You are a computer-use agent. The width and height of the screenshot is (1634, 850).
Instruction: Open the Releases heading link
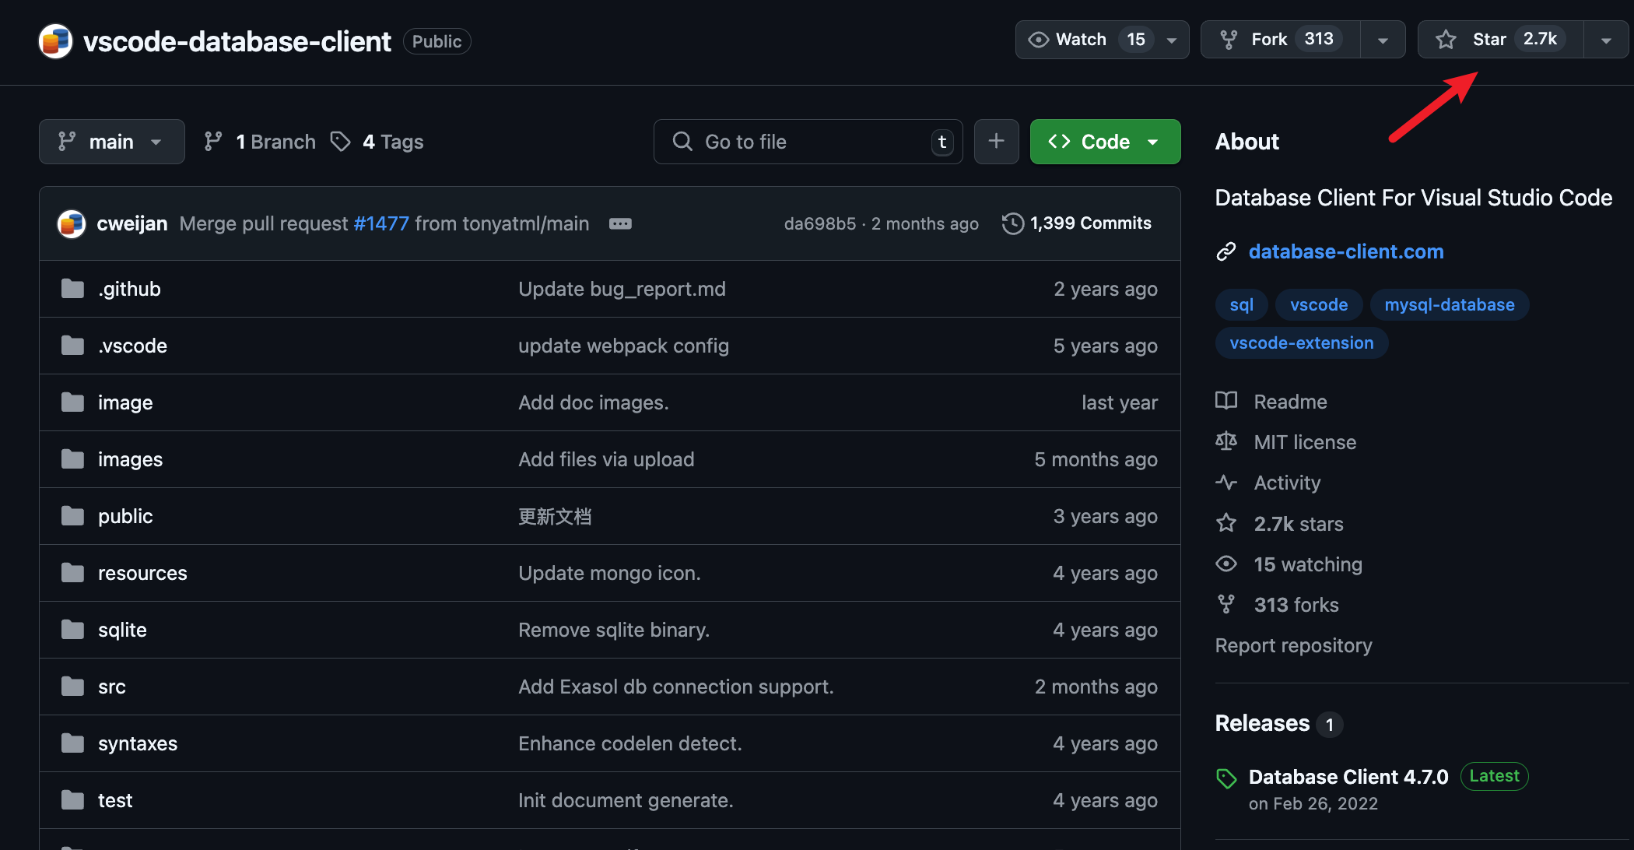tap(1262, 723)
